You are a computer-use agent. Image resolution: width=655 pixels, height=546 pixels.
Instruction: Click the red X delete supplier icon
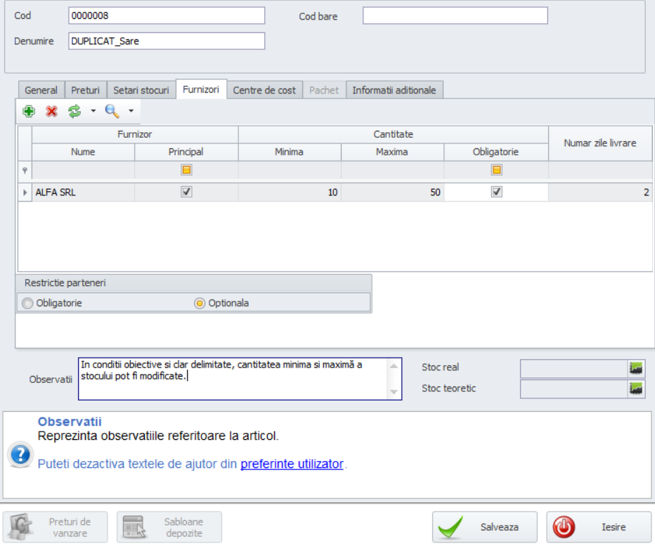[51, 111]
